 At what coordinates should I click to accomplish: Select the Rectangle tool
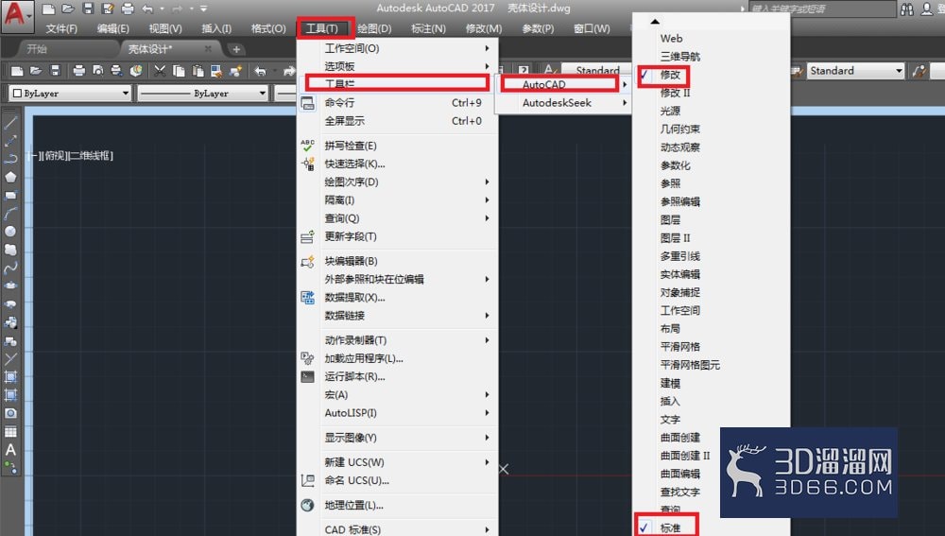point(10,196)
